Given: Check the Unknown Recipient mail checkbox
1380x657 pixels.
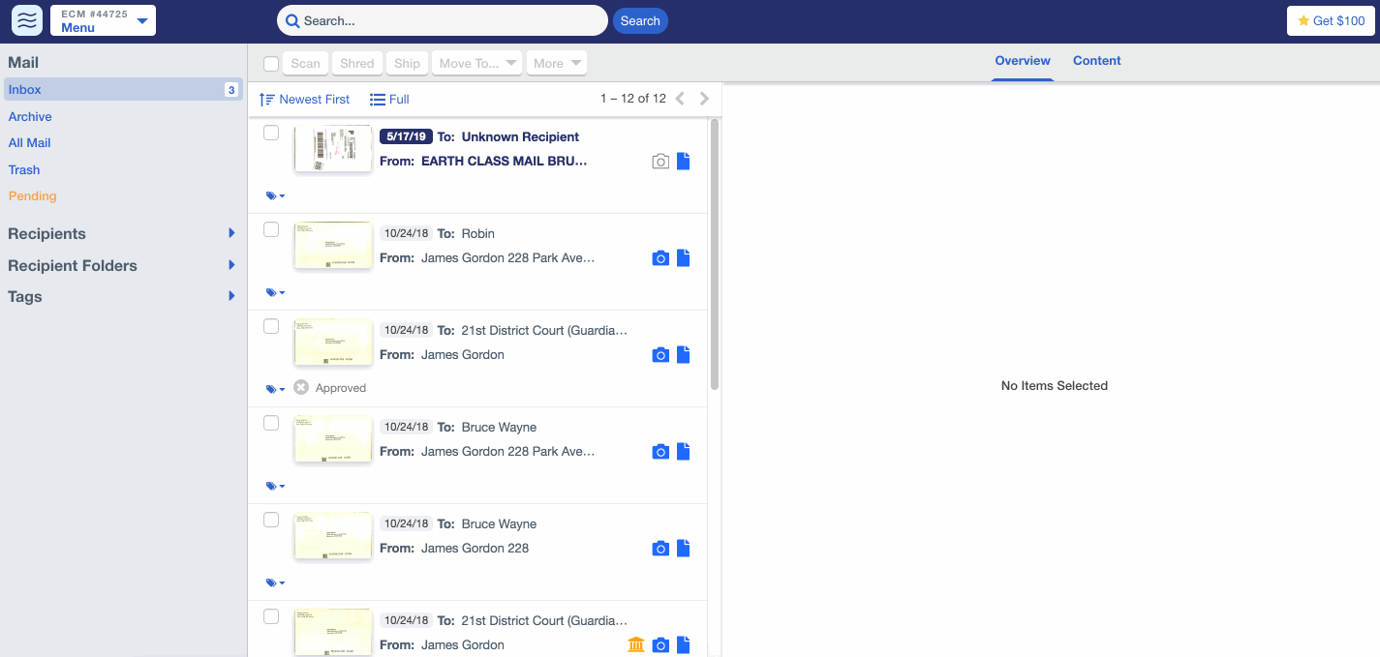Looking at the screenshot, I should (x=271, y=133).
